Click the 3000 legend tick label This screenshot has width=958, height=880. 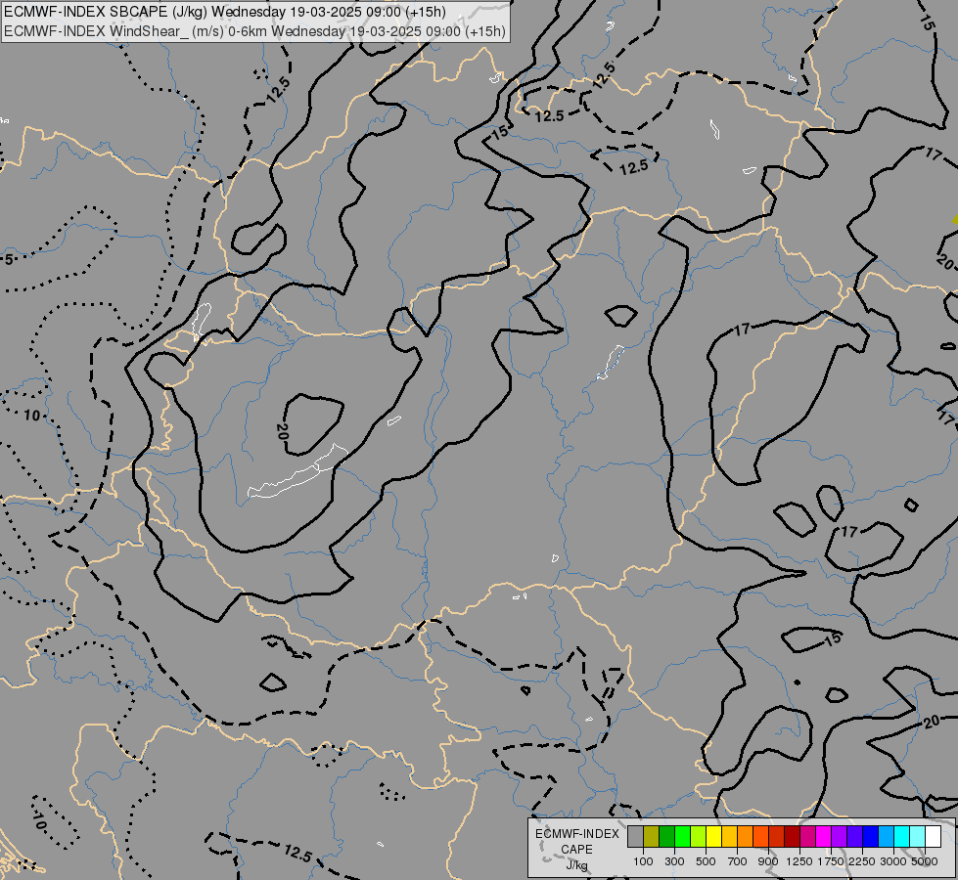[893, 861]
